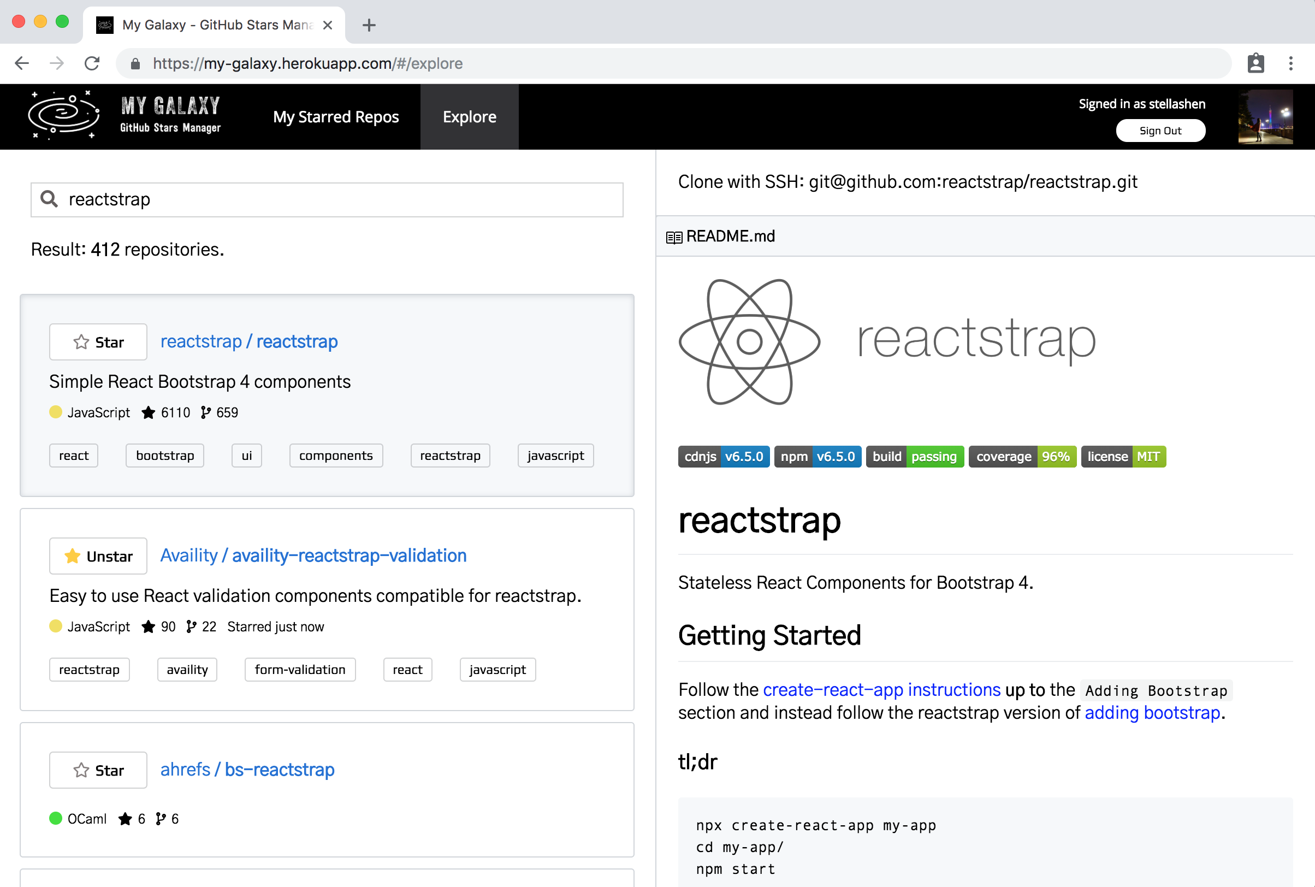Viewport: 1315px width, 887px height.
Task: Sign out of the account
Action: (1160, 131)
